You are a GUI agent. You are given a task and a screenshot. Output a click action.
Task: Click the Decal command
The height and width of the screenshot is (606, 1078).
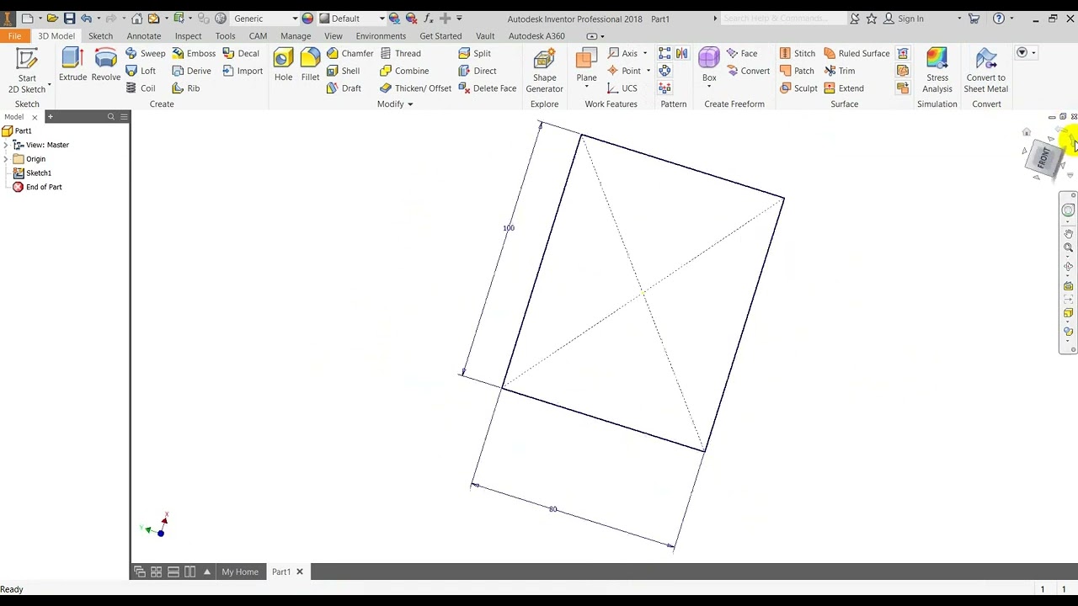click(241, 53)
